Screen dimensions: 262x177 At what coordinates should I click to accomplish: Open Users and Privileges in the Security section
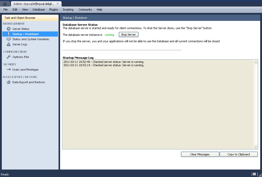coord(26,69)
